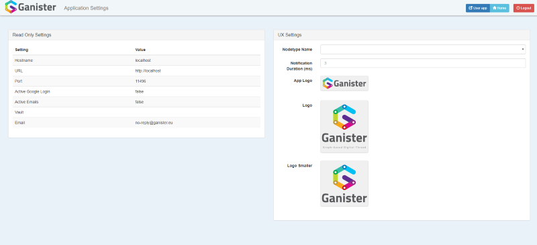Open the User app button
The height and width of the screenshot is (245, 537).
(x=478, y=8)
